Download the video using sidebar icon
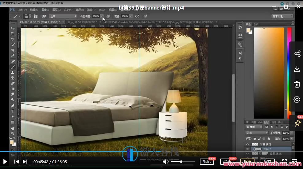This screenshot has width=303, height=169. tap(297, 69)
